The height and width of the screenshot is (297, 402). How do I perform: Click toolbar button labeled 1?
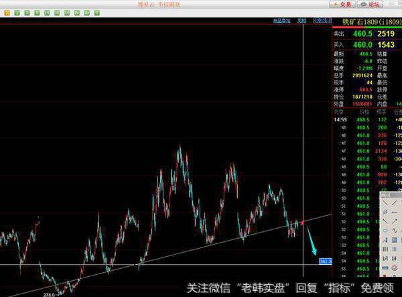[x=17, y=13]
